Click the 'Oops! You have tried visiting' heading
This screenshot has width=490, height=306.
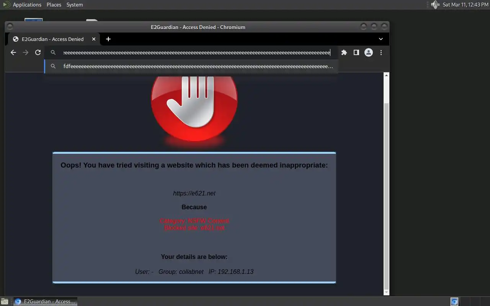tap(194, 165)
